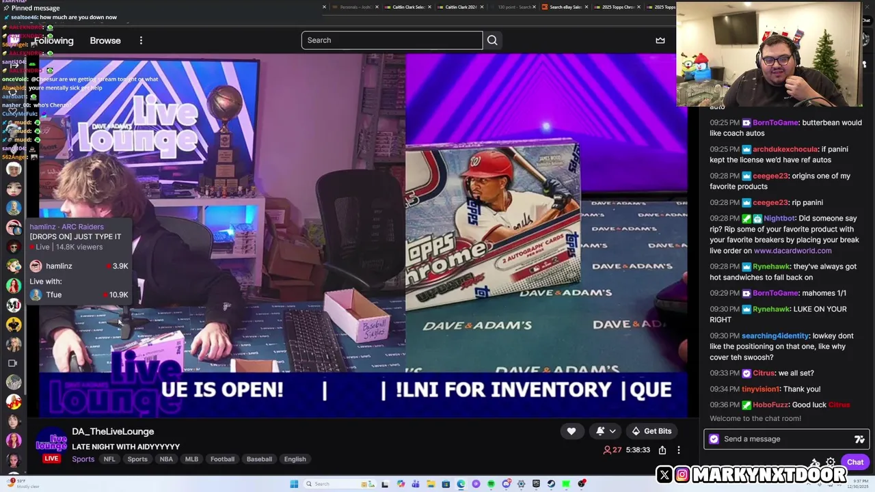The image size is (875, 492).
Task: Click username HoboFuzz in chat
Action: tap(770, 405)
